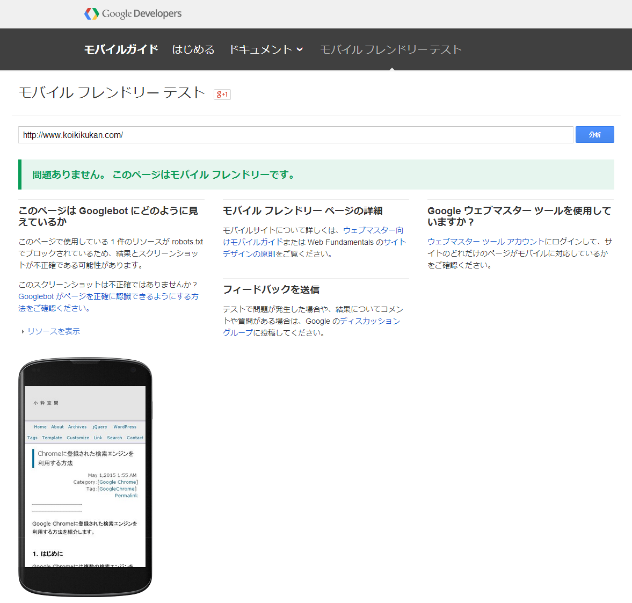Open the ディスカッション グループ link

pos(311,327)
